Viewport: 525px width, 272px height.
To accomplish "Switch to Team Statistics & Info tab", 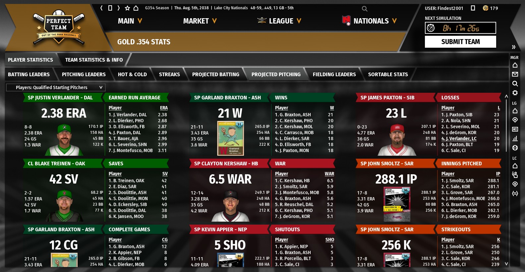I will pos(94,60).
